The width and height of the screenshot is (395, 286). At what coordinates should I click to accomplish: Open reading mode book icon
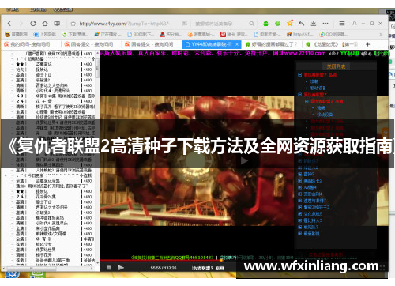tap(57, 24)
